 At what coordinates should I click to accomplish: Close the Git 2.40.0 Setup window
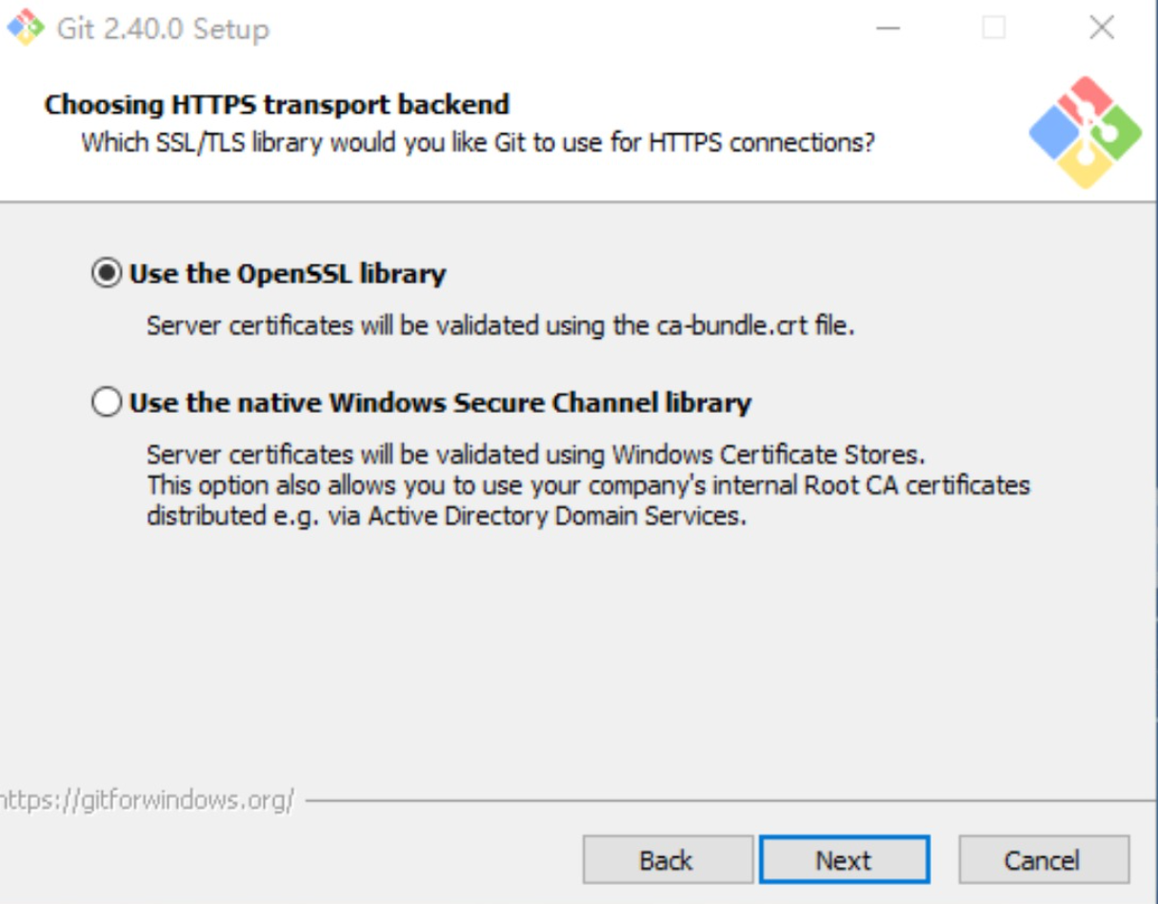[x=1102, y=28]
